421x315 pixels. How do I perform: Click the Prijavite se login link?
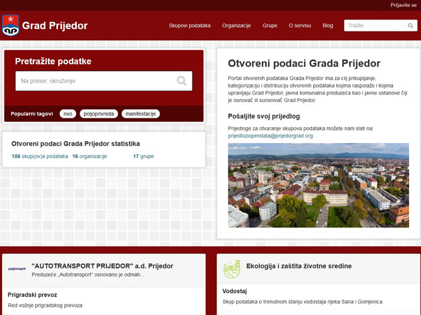tap(403, 4)
